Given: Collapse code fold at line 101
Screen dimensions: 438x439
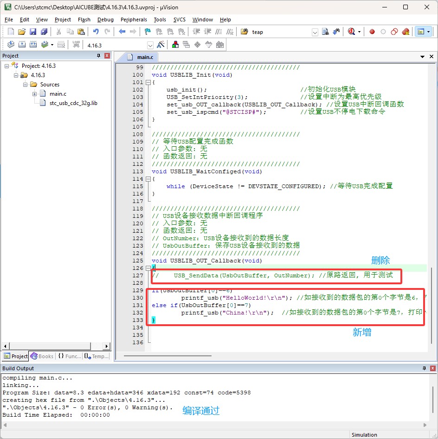Looking at the screenshot, I should coord(148,82).
